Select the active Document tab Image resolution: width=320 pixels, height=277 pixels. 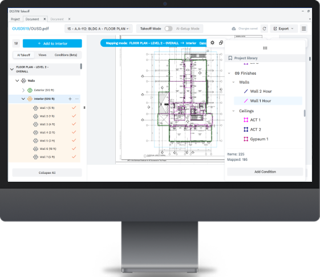pyautogui.click(x=33, y=19)
